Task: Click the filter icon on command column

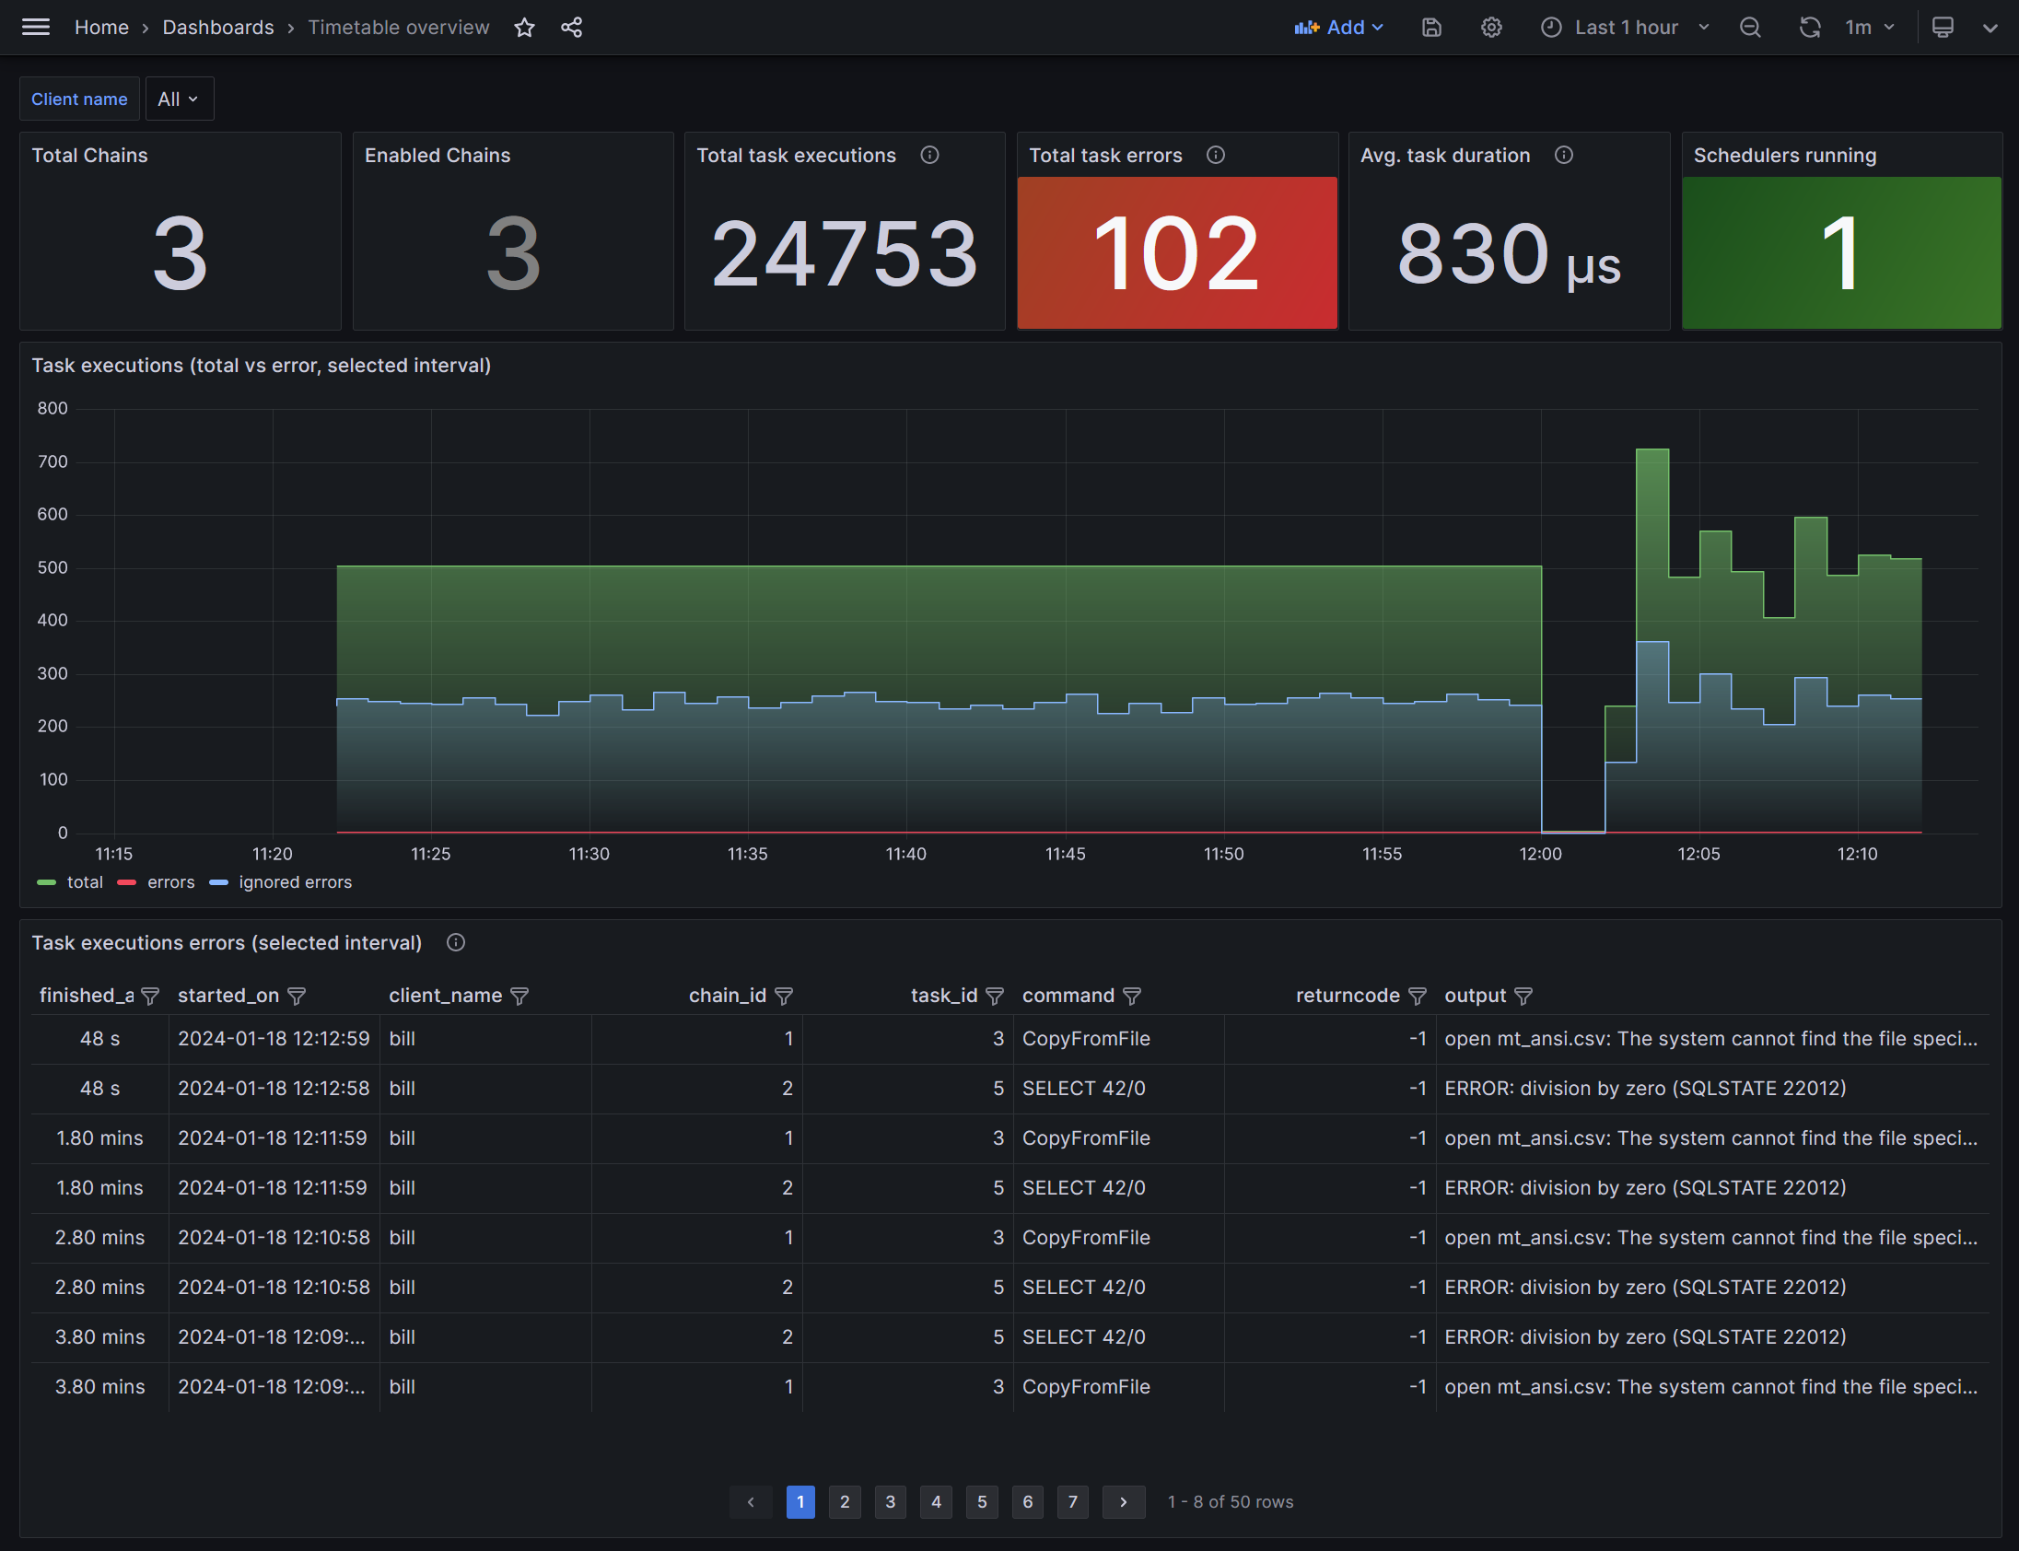Action: [1132, 997]
